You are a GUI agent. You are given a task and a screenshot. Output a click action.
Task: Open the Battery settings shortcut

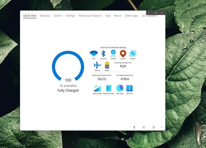(x=107, y=65)
